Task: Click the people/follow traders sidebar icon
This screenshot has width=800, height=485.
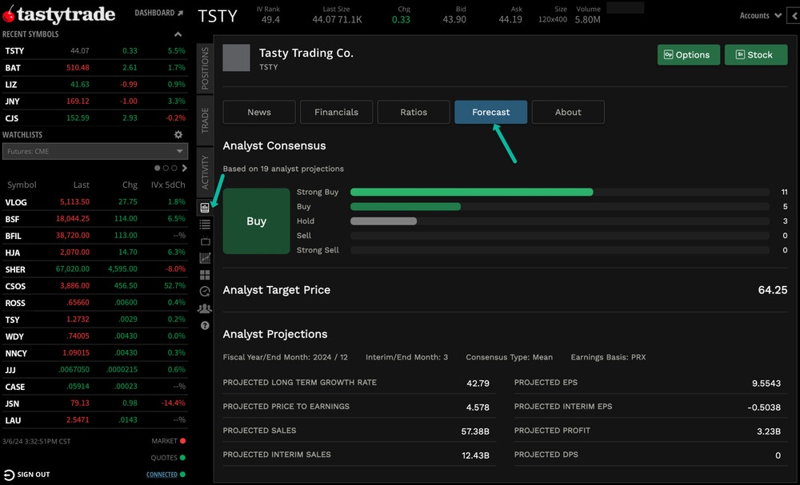Action: [205, 308]
